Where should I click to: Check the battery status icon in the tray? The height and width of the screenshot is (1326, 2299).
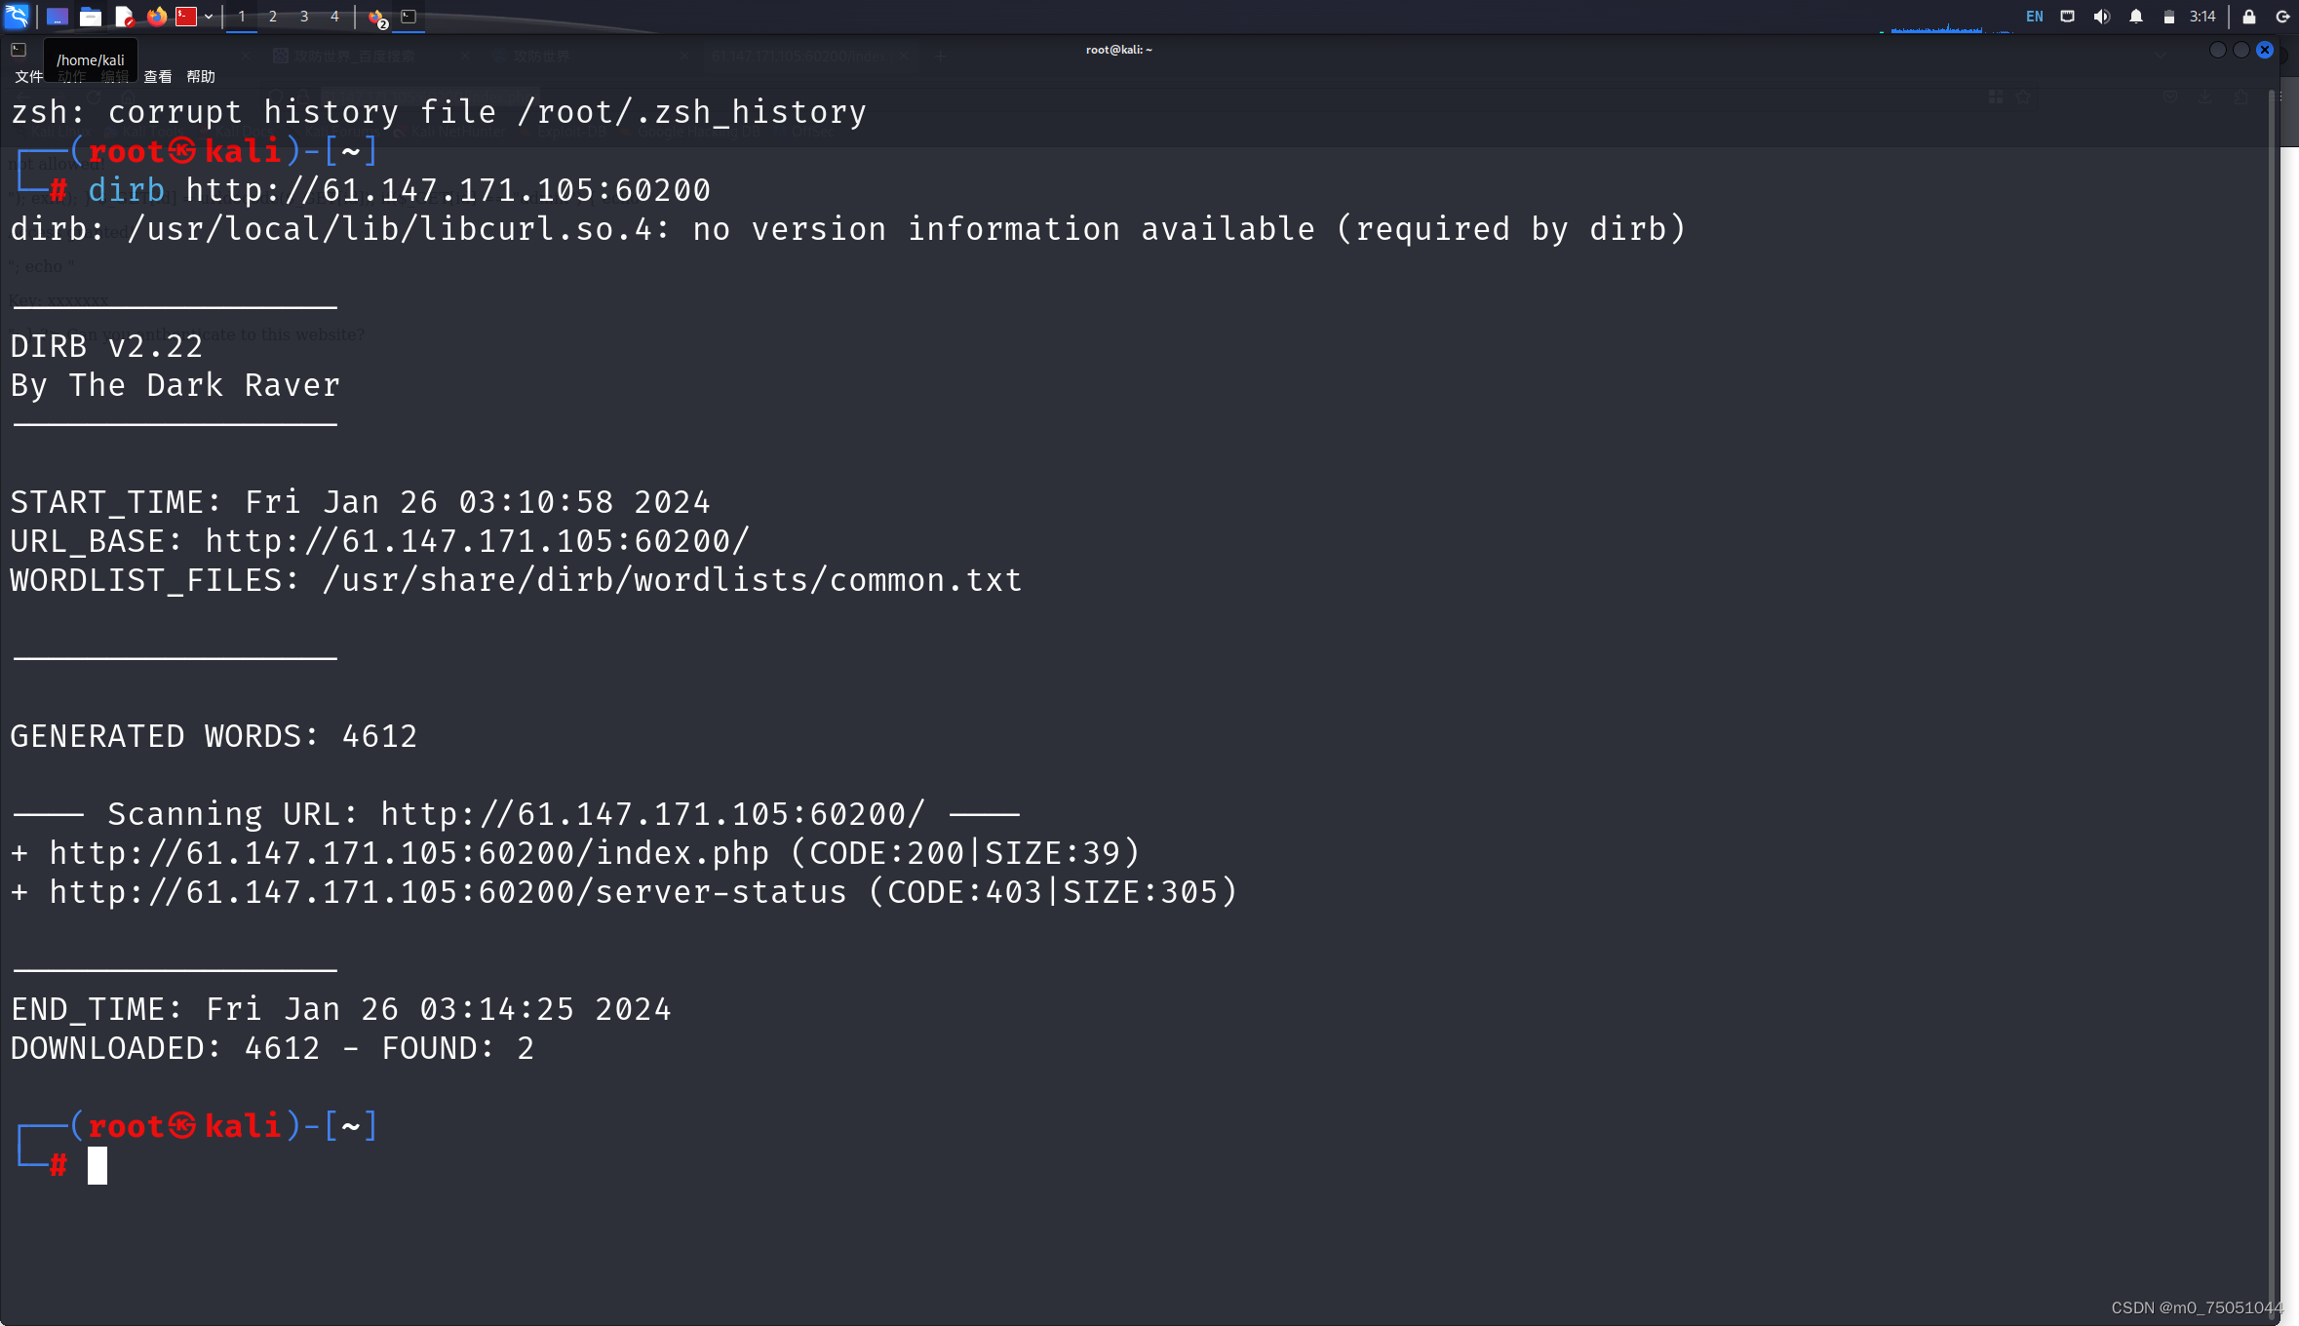[x=2169, y=17]
